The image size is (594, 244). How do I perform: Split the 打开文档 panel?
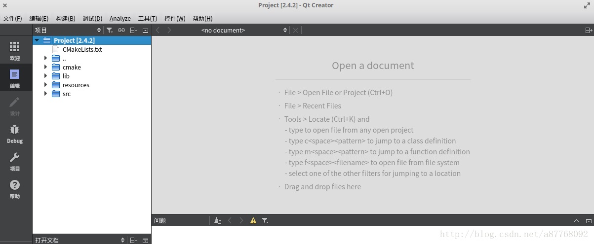point(133,240)
